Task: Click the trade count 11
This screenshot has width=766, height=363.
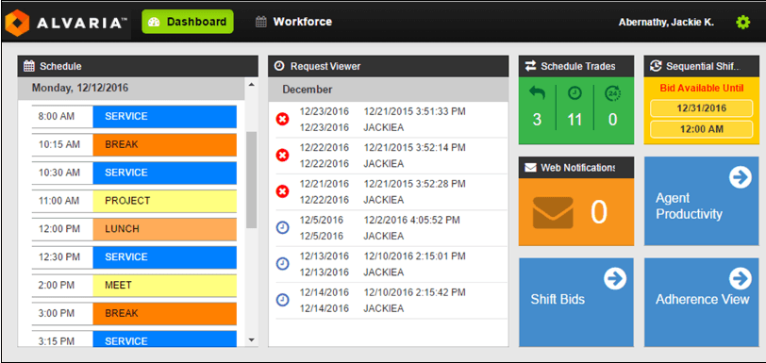Action: point(575,120)
